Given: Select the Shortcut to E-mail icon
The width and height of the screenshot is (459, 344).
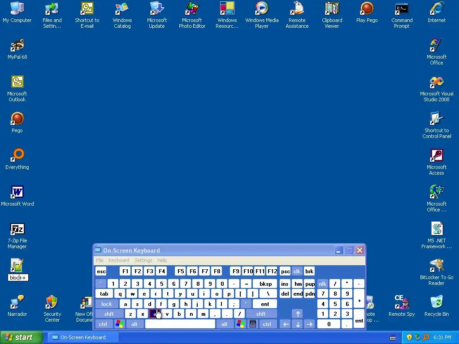Looking at the screenshot, I should pyautogui.click(x=87, y=15).
